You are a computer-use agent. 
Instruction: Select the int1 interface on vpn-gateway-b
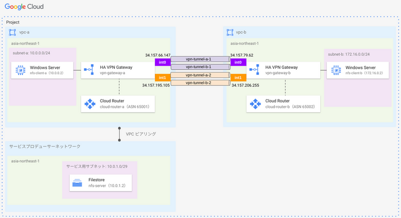pos(238,78)
